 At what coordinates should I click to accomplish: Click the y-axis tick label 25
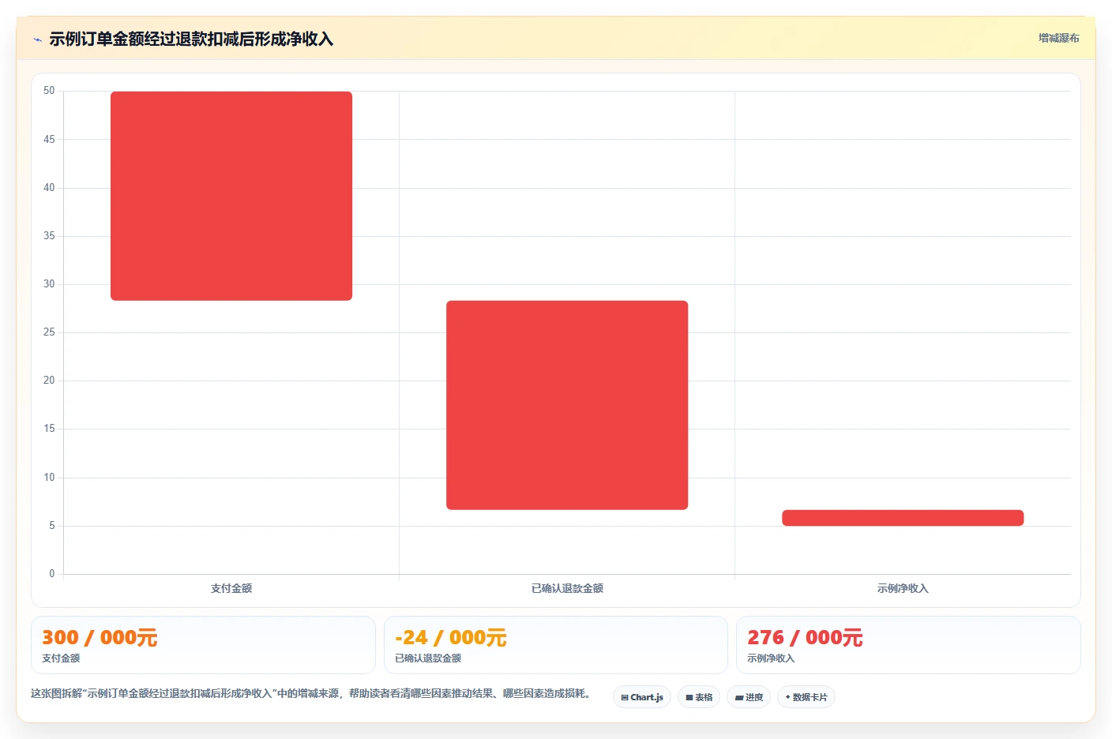pyautogui.click(x=49, y=332)
